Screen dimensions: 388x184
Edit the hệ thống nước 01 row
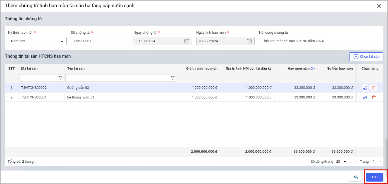click(x=365, y=97)
